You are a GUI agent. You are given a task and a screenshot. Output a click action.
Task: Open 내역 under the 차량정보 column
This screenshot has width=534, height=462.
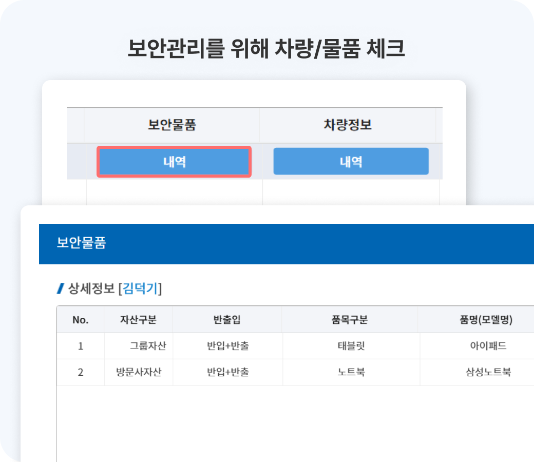click(x=351, y=162)
